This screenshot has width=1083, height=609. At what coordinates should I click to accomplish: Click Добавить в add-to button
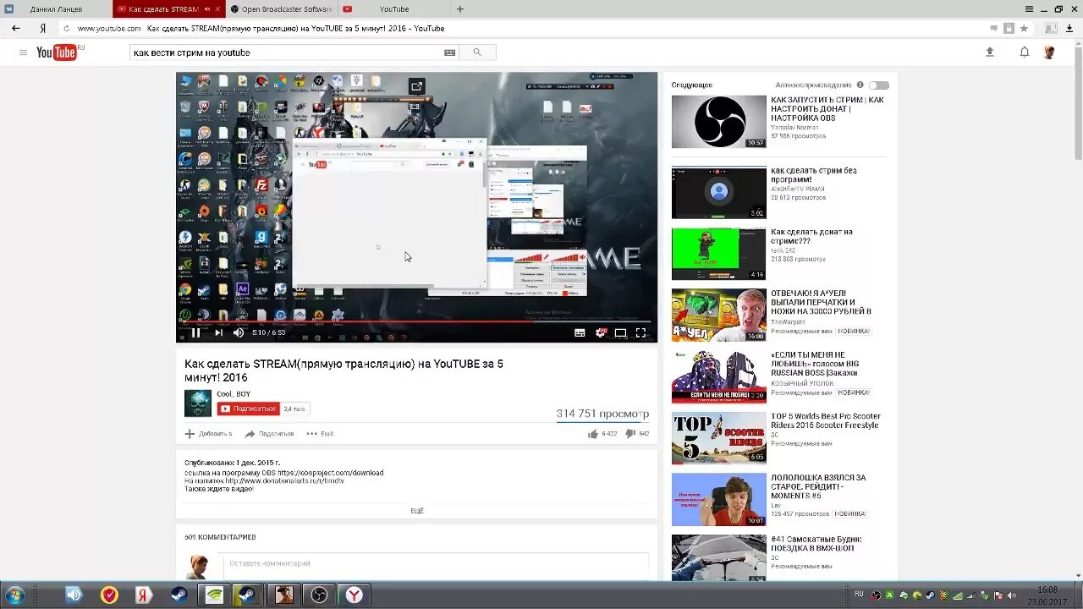208,434
